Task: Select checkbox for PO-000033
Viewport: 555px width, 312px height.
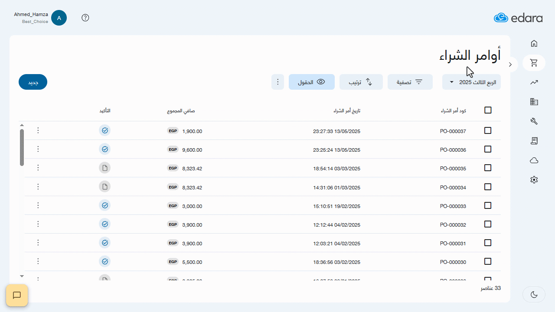Action: 488,205
